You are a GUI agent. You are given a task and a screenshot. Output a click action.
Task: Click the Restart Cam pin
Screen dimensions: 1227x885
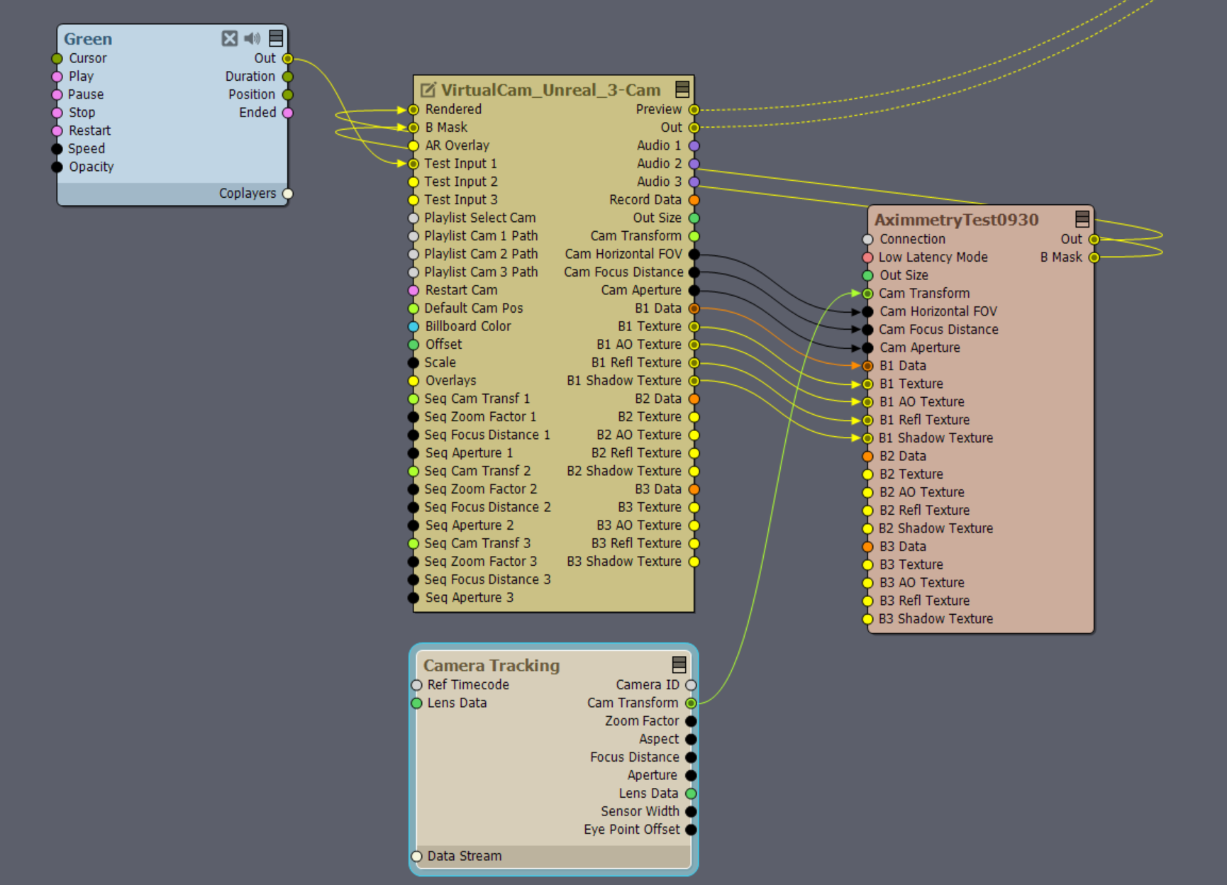[413, 290]
